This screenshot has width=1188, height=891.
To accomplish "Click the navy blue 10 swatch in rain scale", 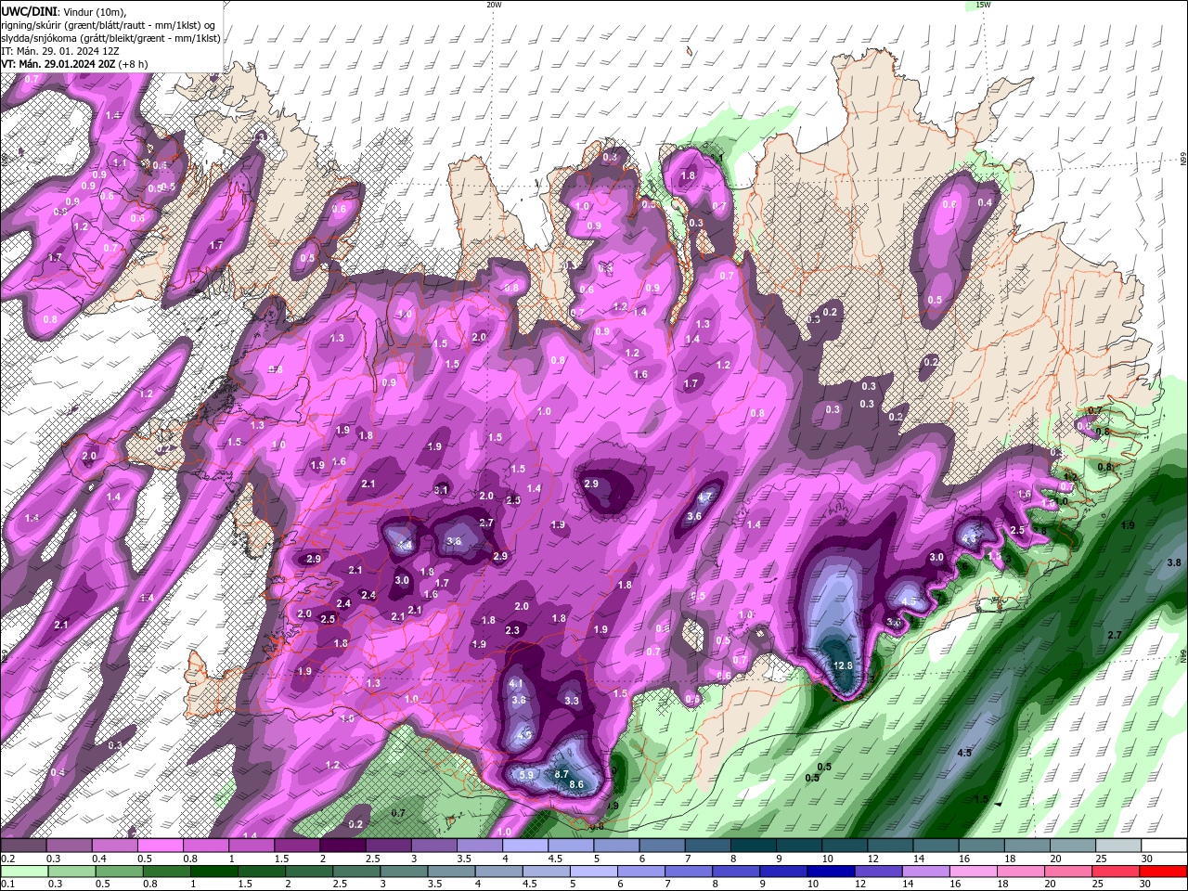I will pos(829,872).
